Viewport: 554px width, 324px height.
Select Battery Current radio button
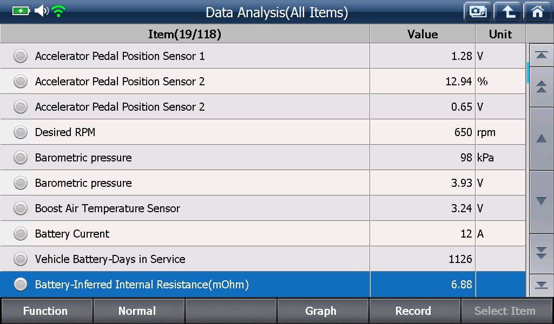21,234
